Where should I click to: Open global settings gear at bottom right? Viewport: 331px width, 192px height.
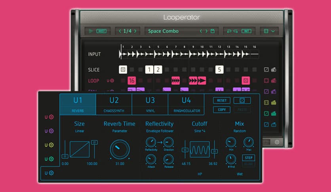pyautogui.click(x=277, y=142)
